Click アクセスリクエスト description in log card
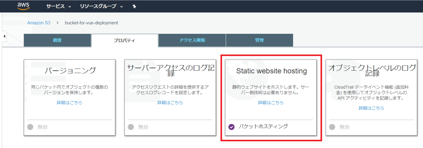423x148 pixels. coord(170,90)
